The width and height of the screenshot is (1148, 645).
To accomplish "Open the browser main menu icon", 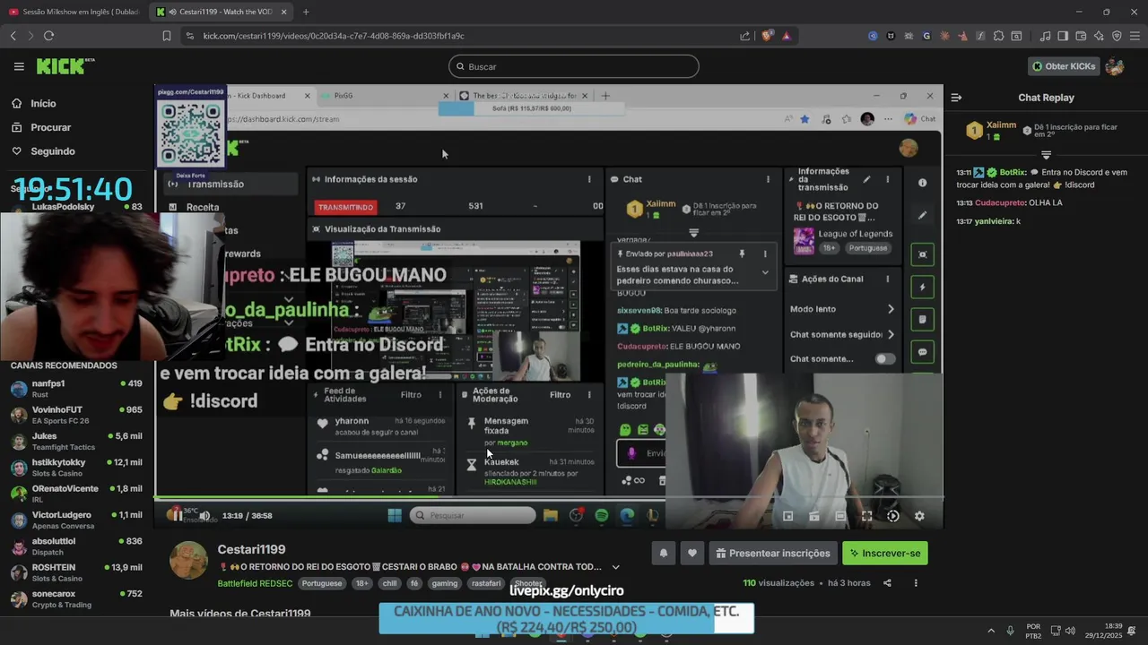I will (x=1135, y=36).
